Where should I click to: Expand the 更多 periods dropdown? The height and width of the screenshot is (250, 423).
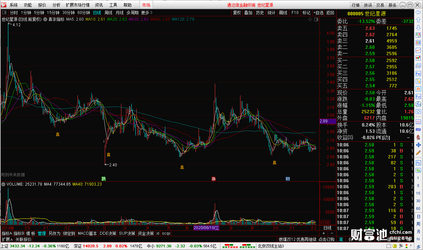pyautogui.click(x=147, y=13)
